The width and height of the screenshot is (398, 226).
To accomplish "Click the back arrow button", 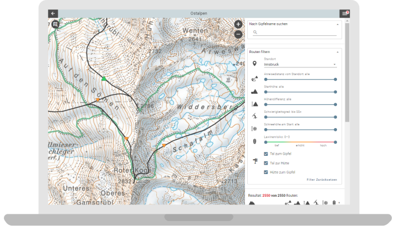I will point(53,13).
